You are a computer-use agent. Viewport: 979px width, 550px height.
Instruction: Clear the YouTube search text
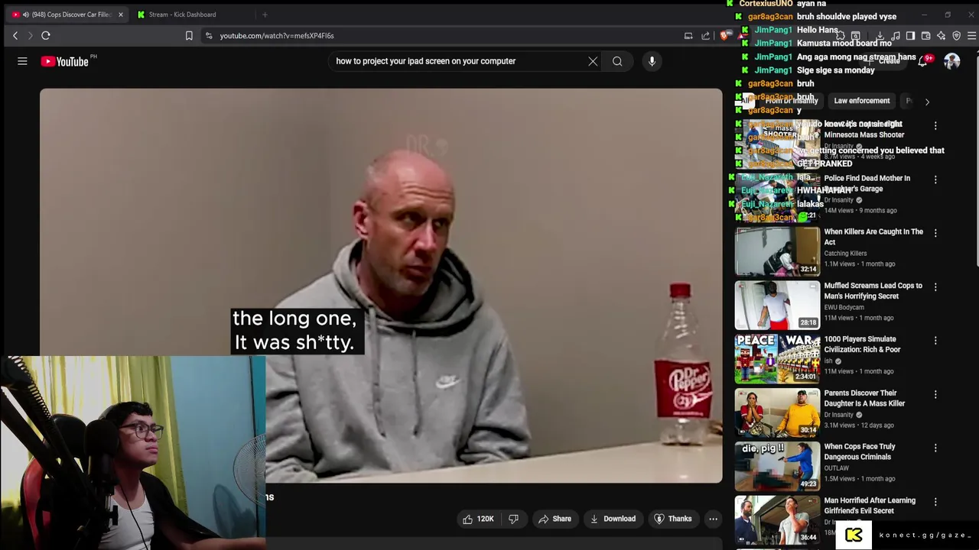pos(593,61)
